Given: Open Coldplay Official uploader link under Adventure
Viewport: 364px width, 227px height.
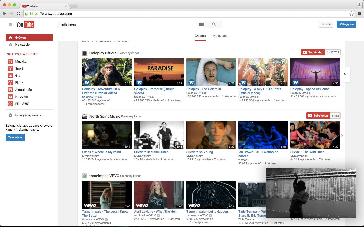Looking at the screenshot, I should click(x=92, y=97).
